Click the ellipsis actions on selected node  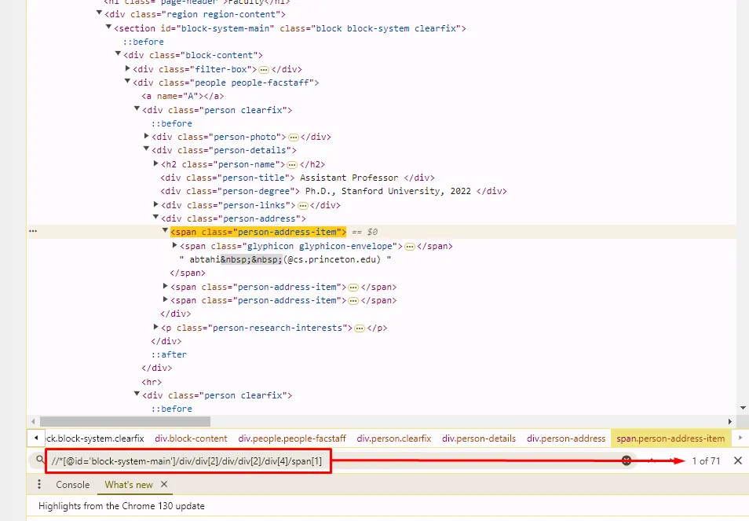pos(33,232)
